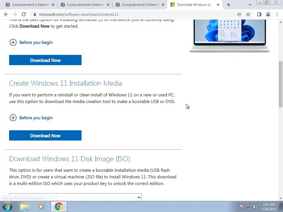Viewport: 283px width, 212px height.
Task: Launch Windows Media Player from taskbar
Action: [x=41, y=207]
